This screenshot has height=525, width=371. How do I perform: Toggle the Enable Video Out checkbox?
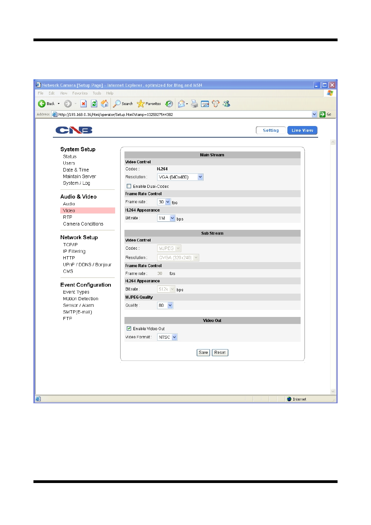point(129,329)
